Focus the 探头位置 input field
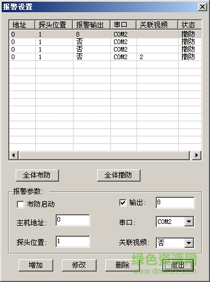 click(73, 241)
